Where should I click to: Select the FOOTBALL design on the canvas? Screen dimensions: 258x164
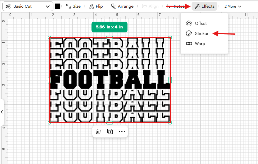(110, 80)
